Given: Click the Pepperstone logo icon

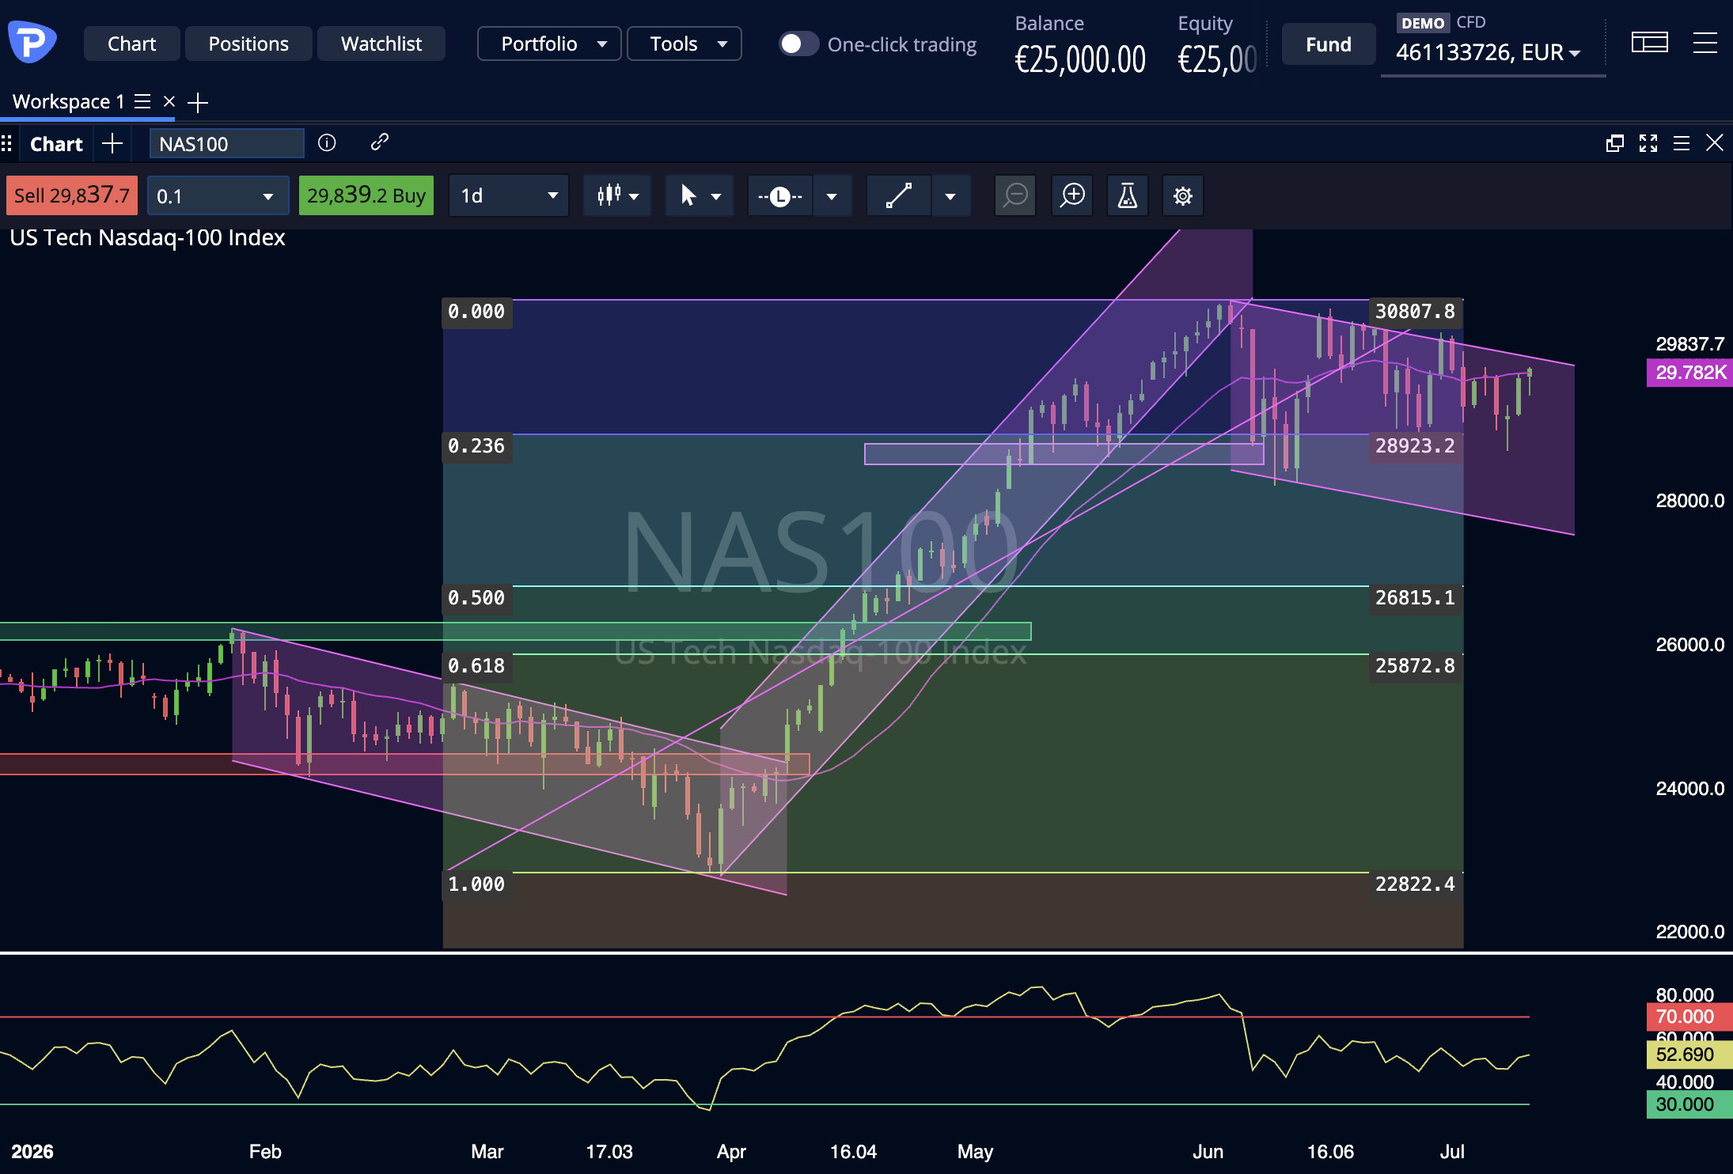Looking at the screenshot, I should (32, 41).
